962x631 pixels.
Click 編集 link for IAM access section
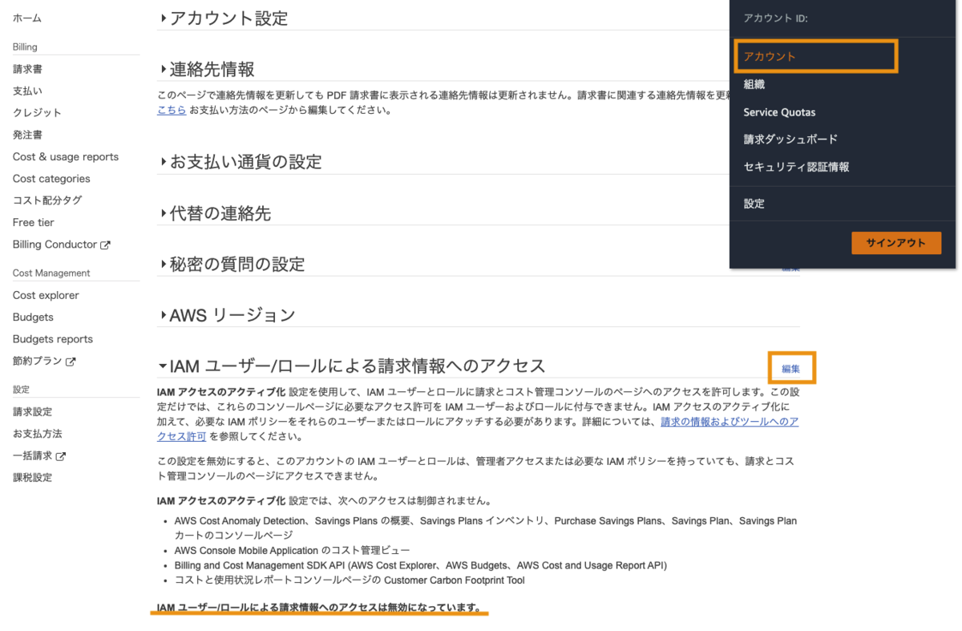pos(791,369)
